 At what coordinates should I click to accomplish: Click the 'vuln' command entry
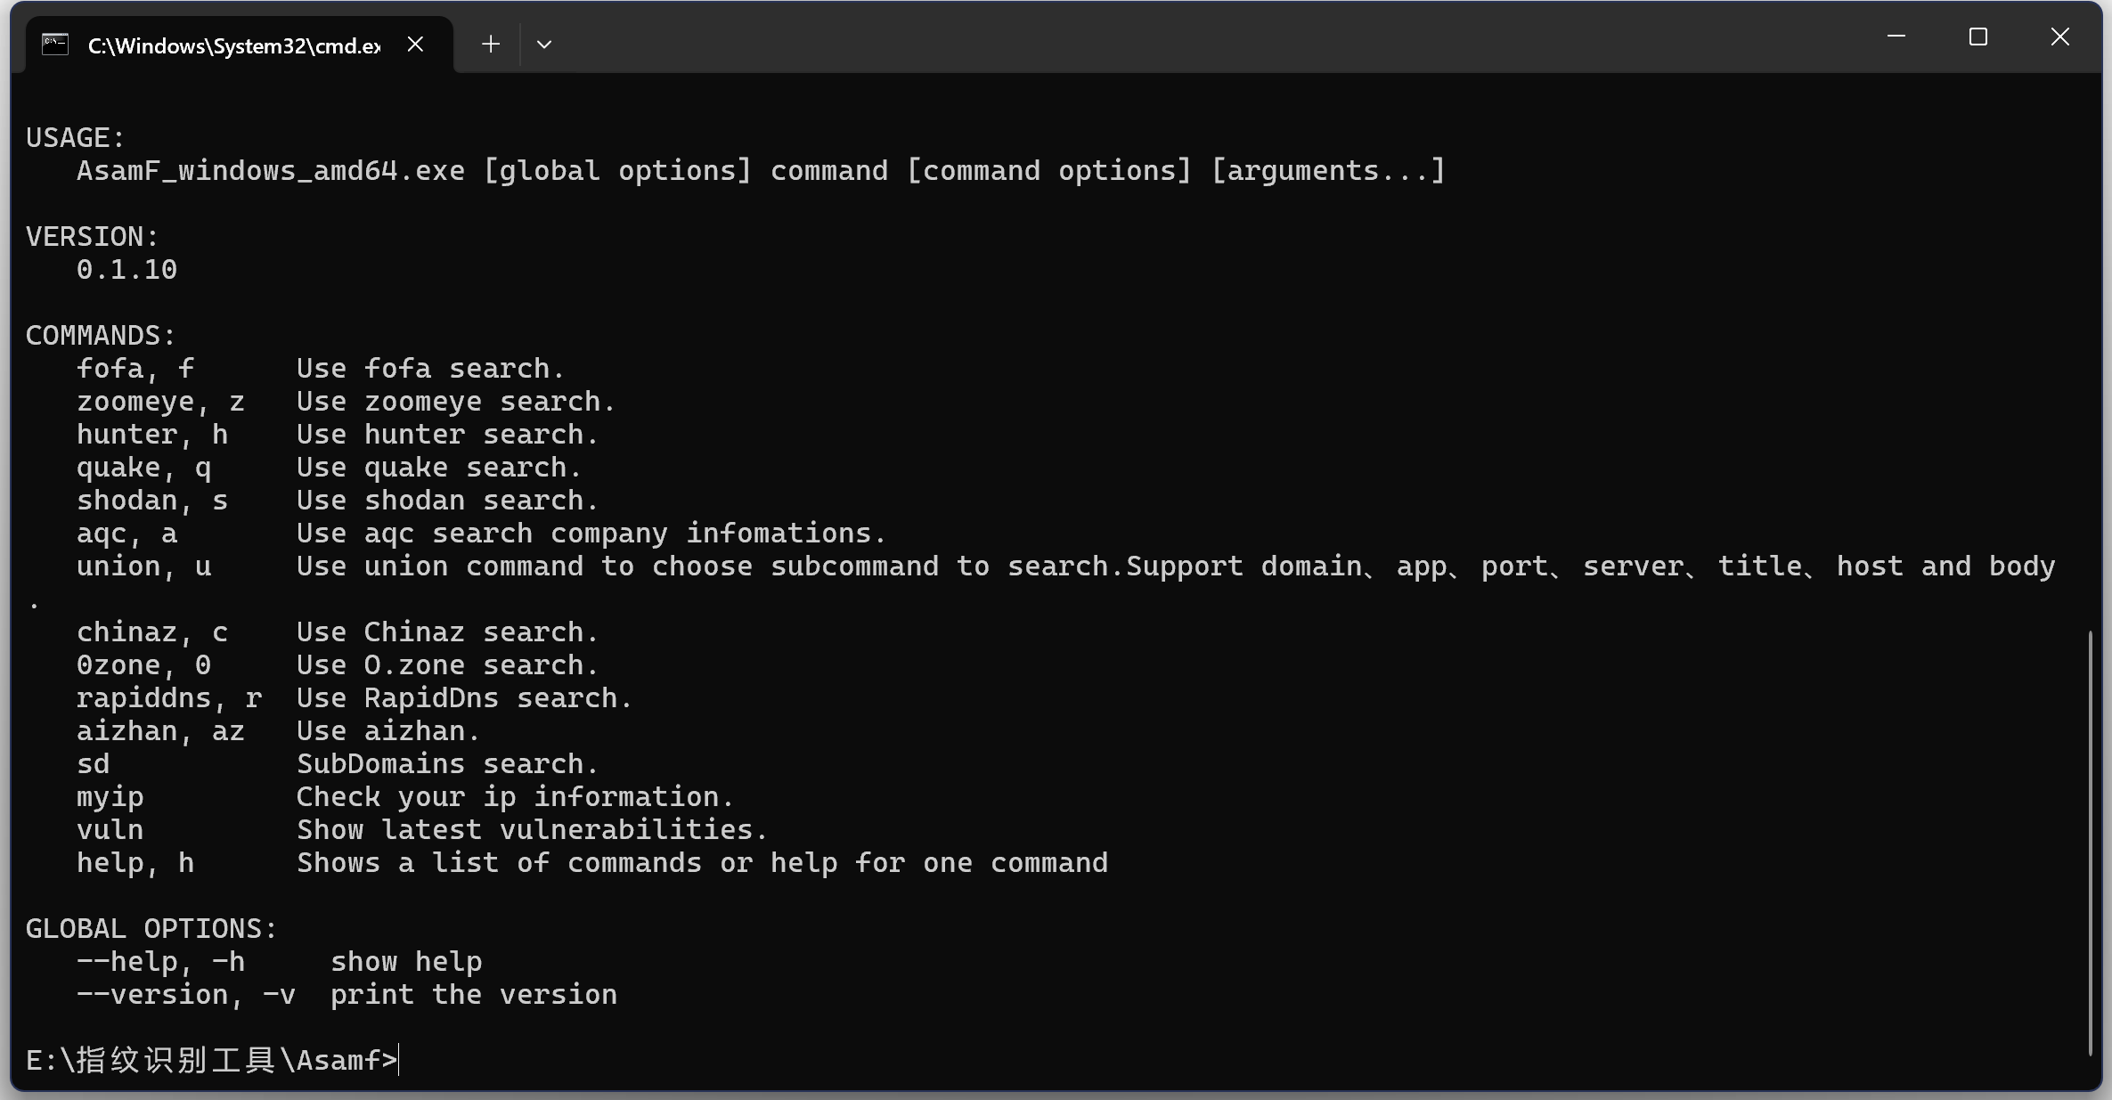[110, 830]
